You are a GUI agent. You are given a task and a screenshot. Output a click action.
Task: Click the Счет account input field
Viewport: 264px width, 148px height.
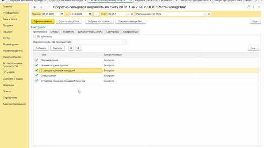click(x=117, y=14)
